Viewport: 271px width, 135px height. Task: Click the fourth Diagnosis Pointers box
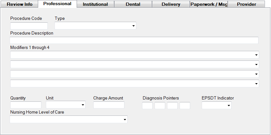[185, 105]
